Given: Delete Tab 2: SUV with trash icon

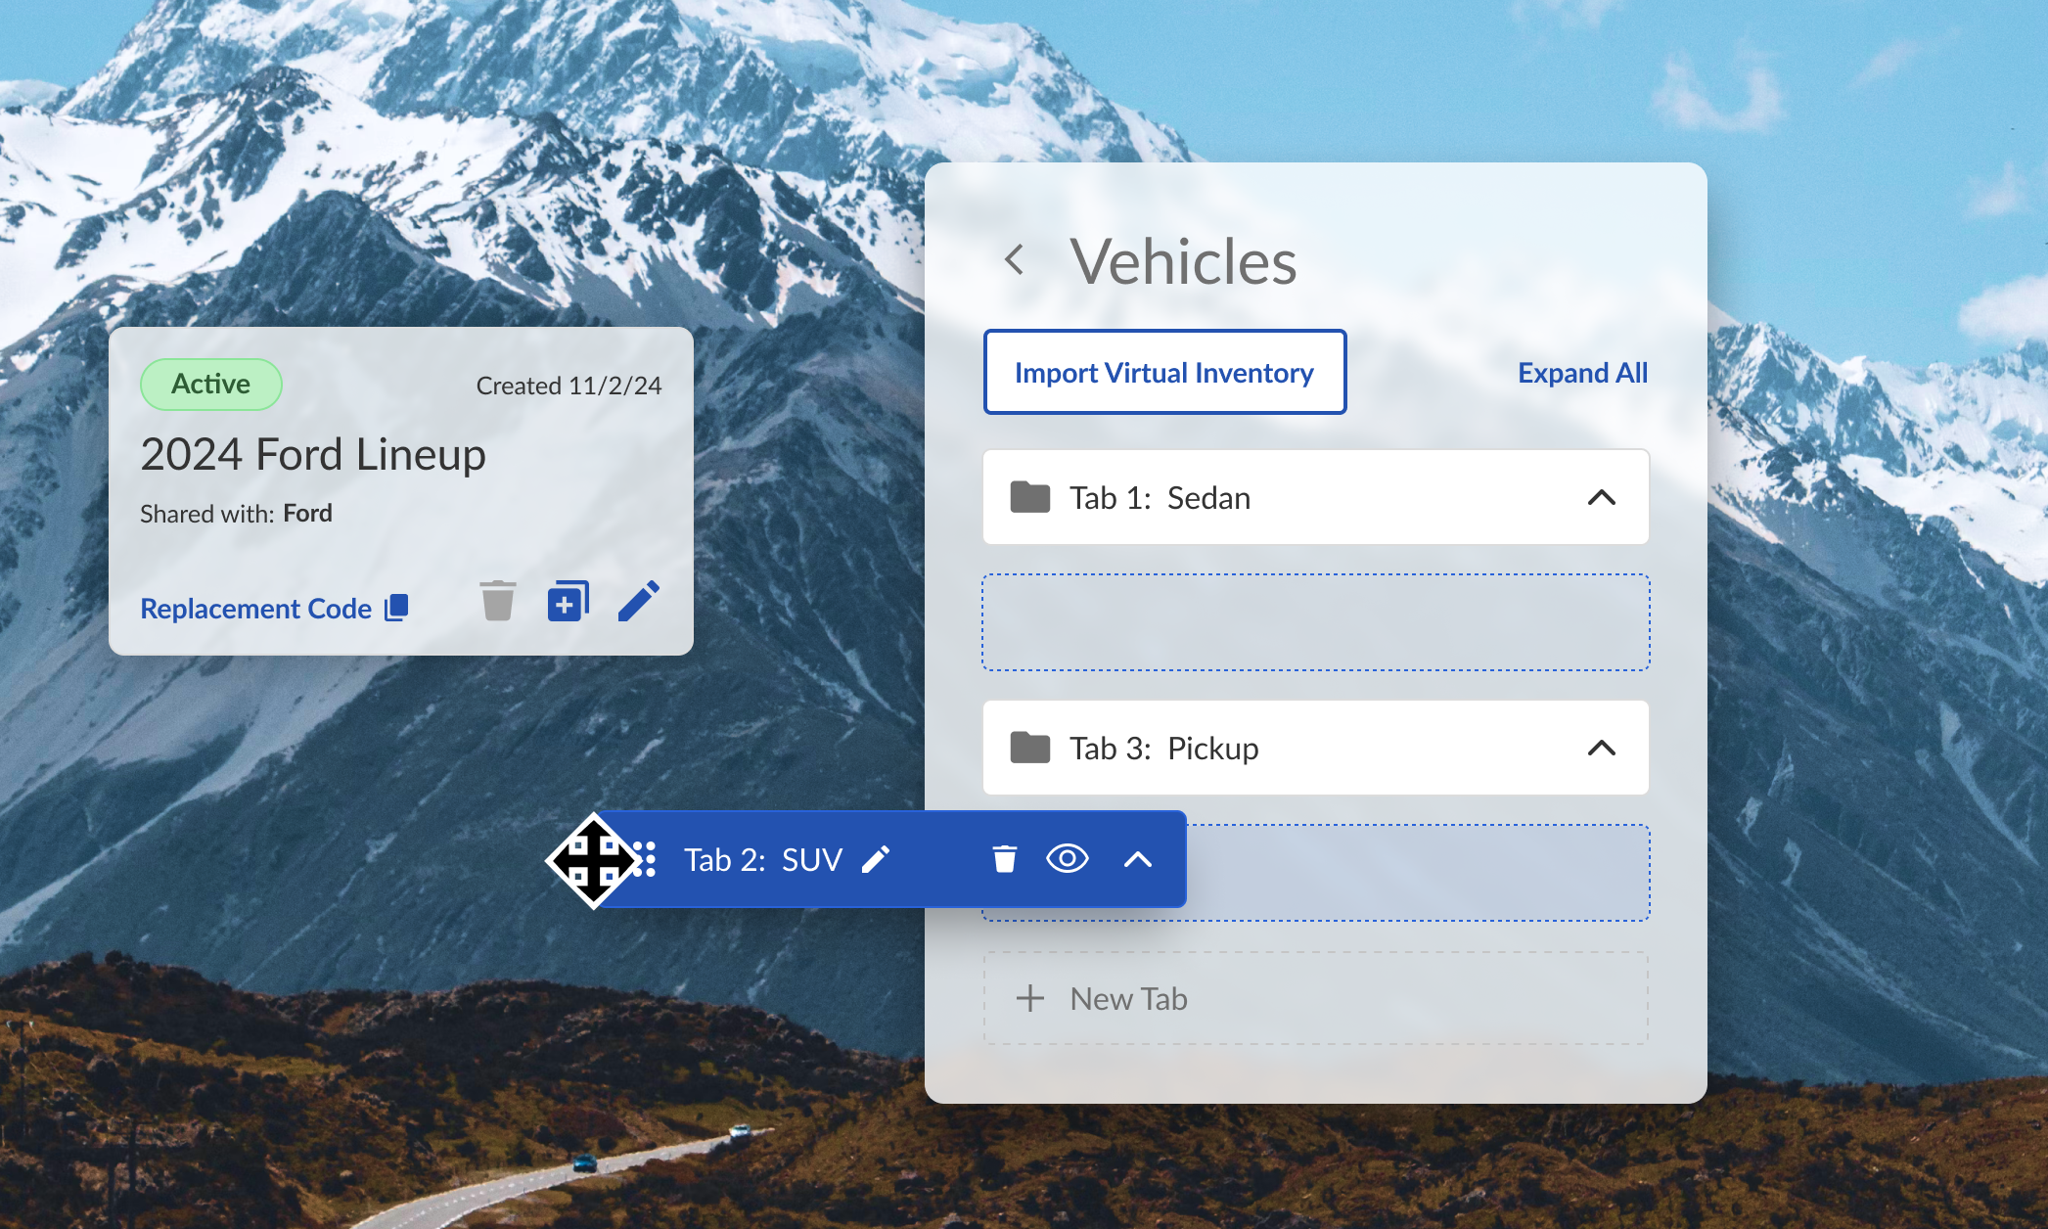Looking at the screenshot, I should [1005, 859].
